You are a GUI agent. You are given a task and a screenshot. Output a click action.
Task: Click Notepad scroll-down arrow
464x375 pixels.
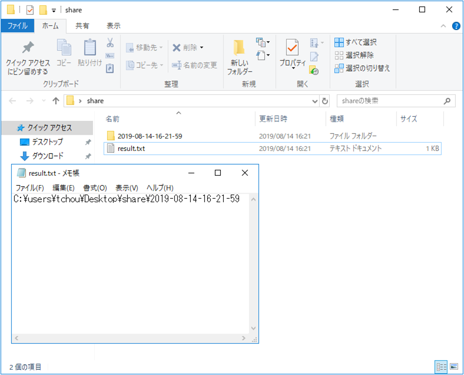point(253,328)
